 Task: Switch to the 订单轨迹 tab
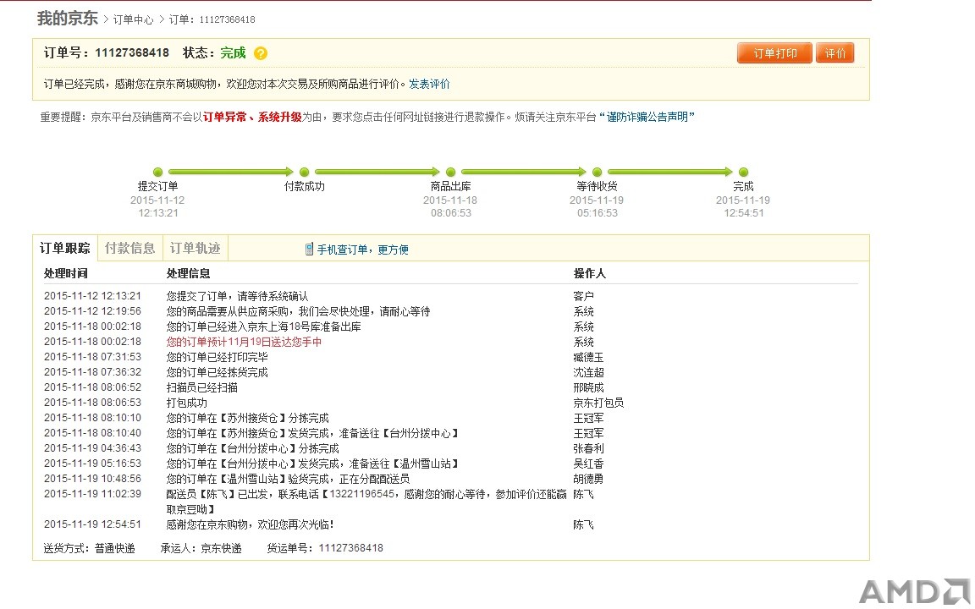pos(196,249)
